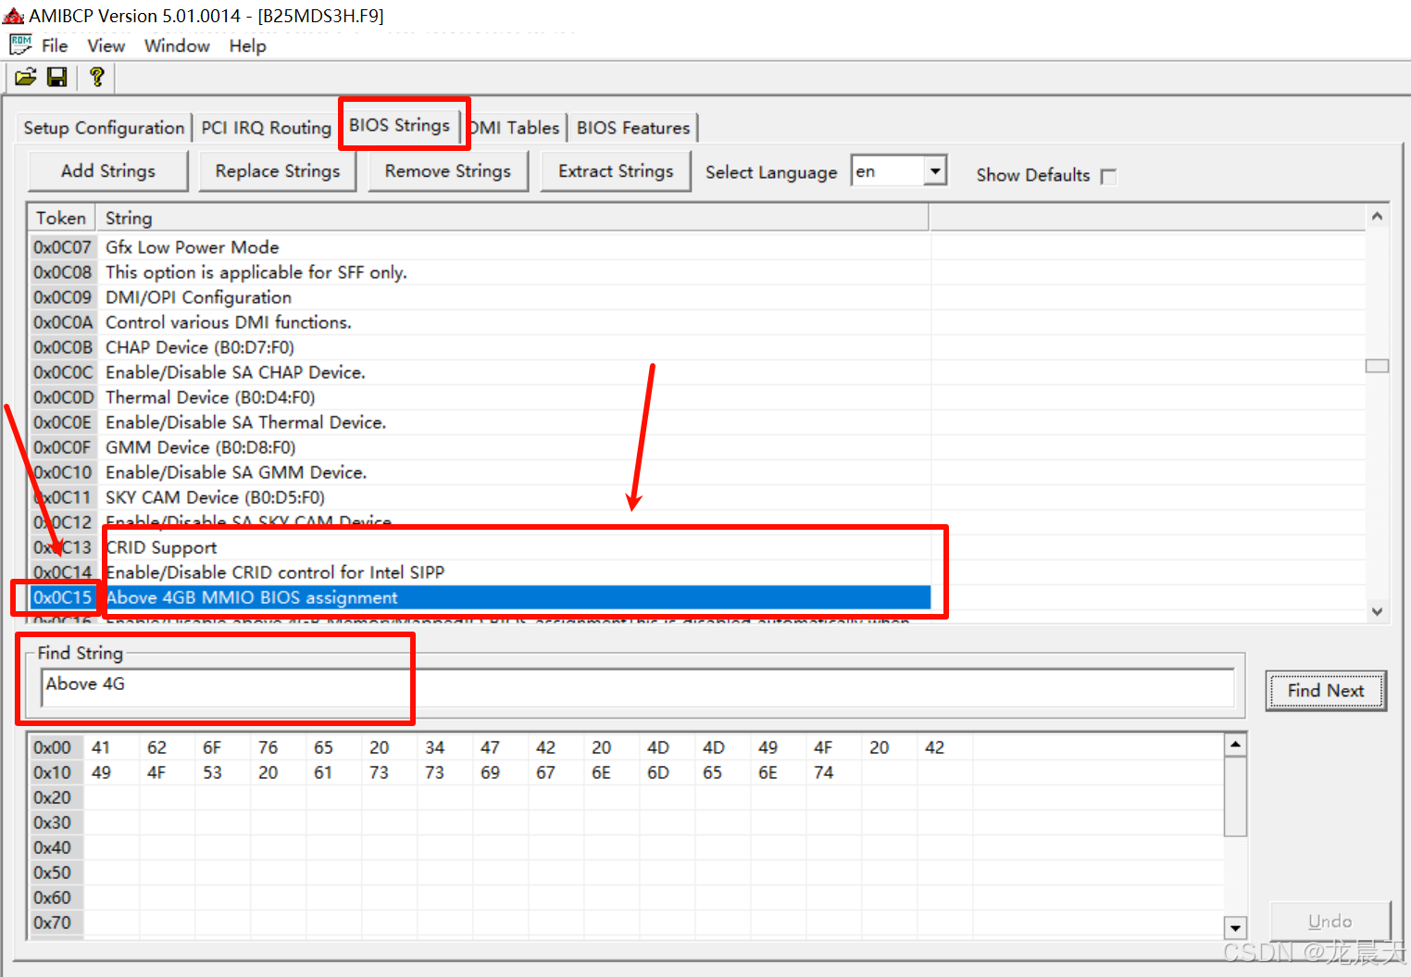Open help with question mark icon
The width and height of the screenshot is (1411, 977).
pos(96,77)
